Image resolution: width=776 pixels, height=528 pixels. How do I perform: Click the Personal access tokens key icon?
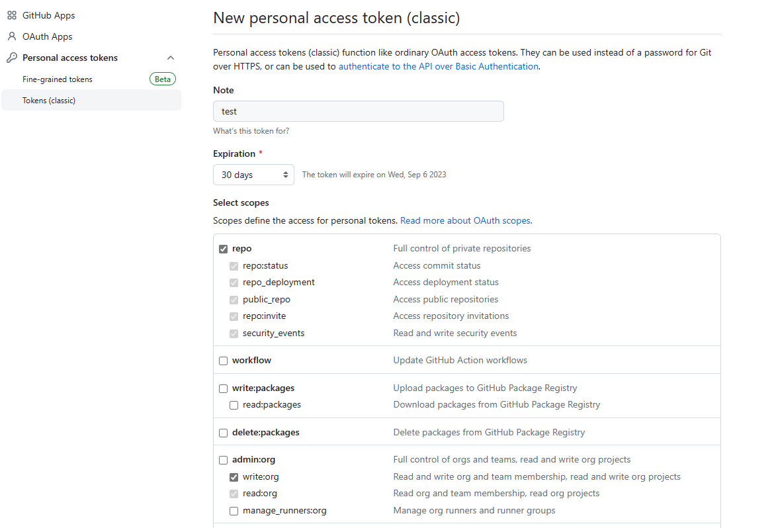click(12, 58)
